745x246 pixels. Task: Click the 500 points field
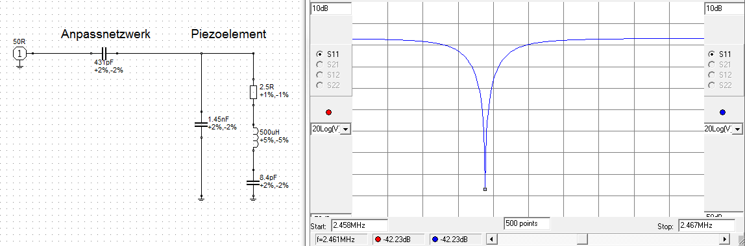coord(527,223)
